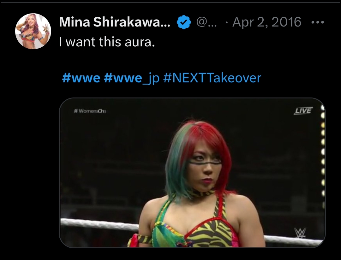
Task: Open the #NEXTTakeover hashtag
Action: pyautogui.click(x=212, y=78)
